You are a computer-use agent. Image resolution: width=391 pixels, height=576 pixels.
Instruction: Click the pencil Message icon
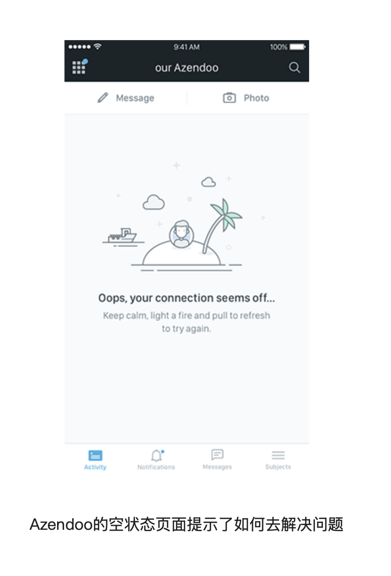coord(103,98)
